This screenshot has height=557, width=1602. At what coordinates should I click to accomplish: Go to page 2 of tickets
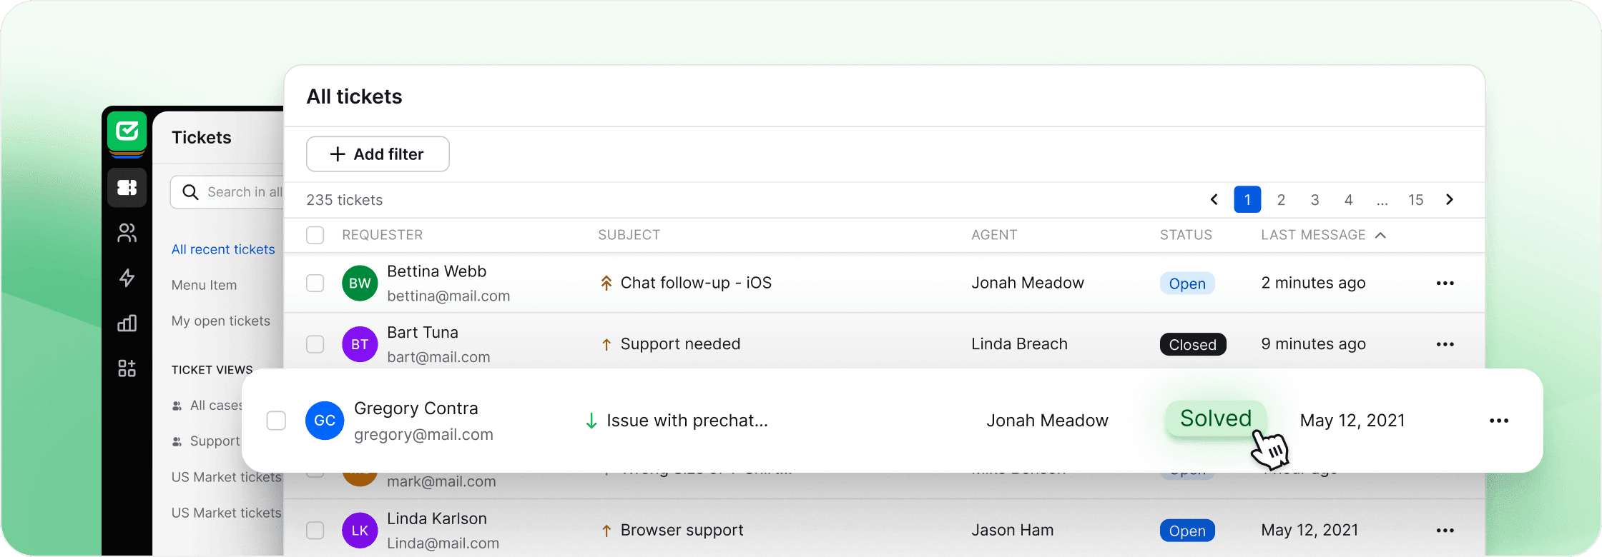click(1281, 200)
